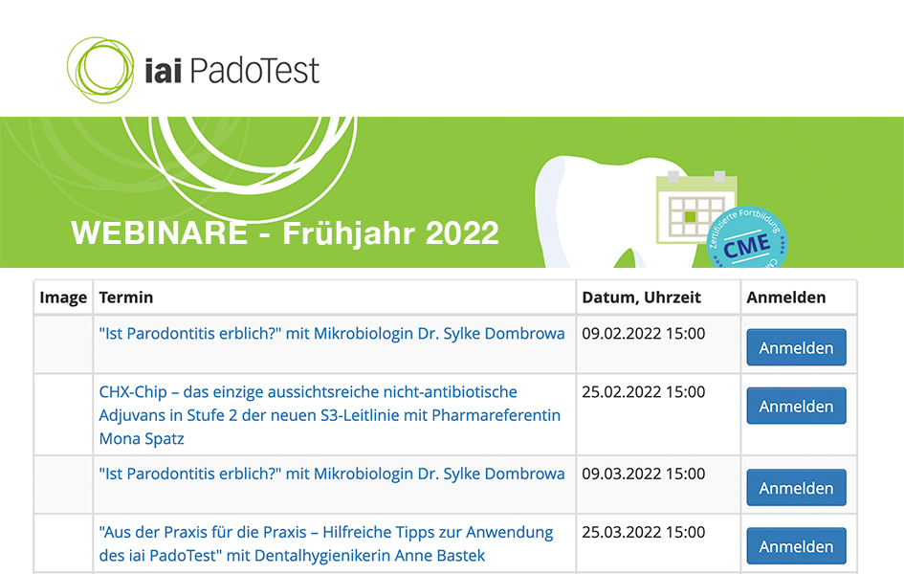Image resolution: width=904 pixels, height=574 pixels.
Task: Click the Termin column header
Action: click(x=125, y=298)
